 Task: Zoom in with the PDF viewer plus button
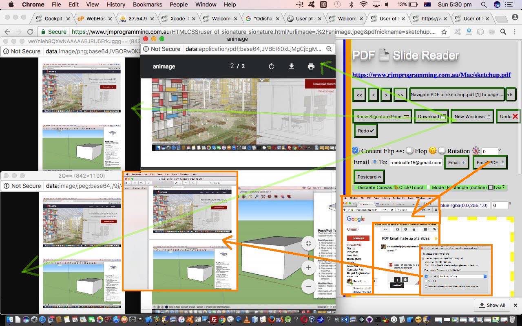pyautogui.click(x=309, y=268)
